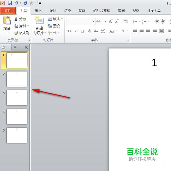Screen dimensions: 171x171
Task: Click the 复制 copy button
Action: point(20,26)
